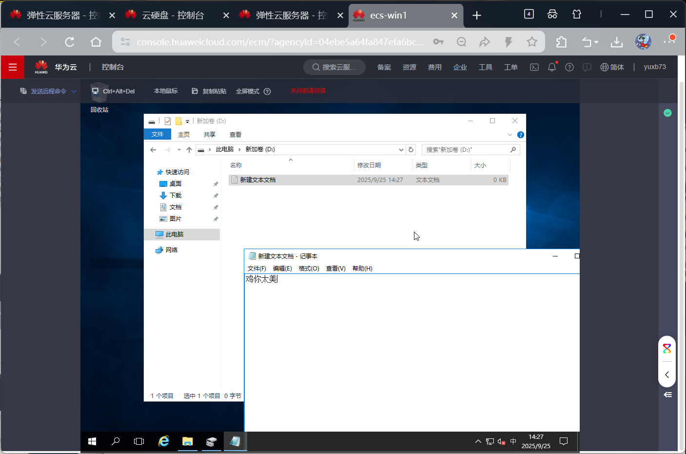Expand the Explorer ribbon chevron
686x454 pixels.
click(x=510, y=135)
